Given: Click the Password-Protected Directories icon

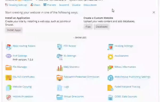Looking at the screenshot, I should pos(59,78).
